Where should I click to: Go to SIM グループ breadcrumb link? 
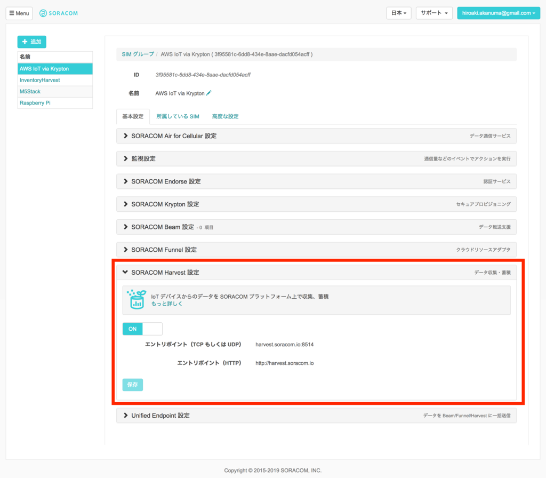click(x=138, y=54)
